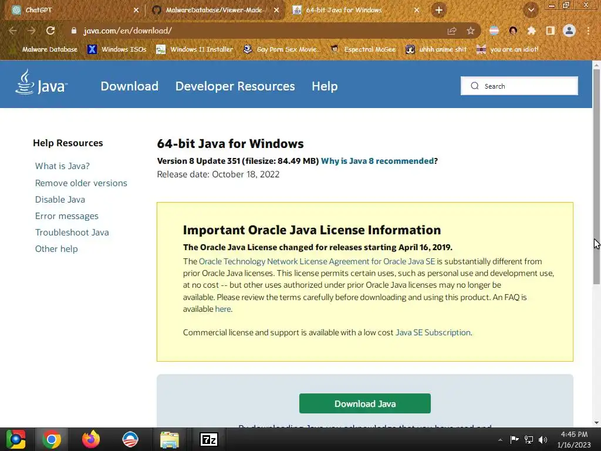The width and height of the screenshot is (601, 451).
Task: Open the tab search dropdown arrow
Action: pos(531,10)
